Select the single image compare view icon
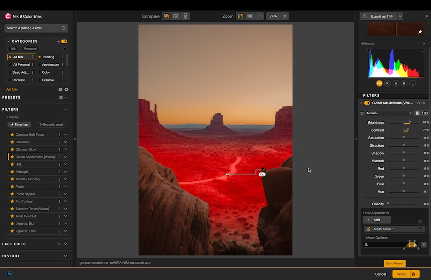Image resolution: width=431 pixels, height=280 pixels. point(166,16)
